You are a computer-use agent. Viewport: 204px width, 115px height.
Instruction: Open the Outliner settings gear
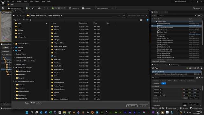coord(202,16)
